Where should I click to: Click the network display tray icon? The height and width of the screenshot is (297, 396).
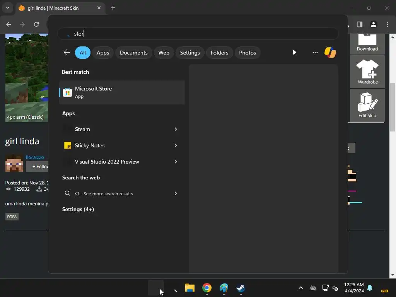coord(326,288)
